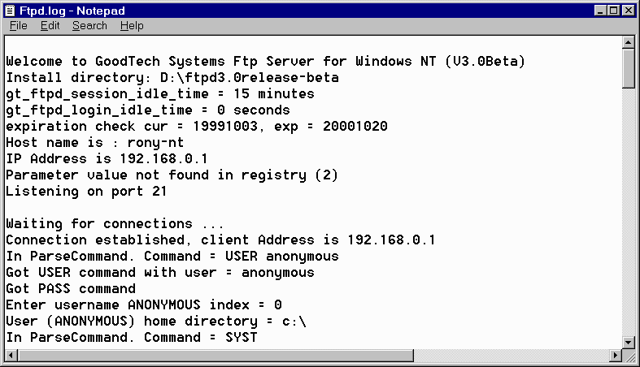Click the 'Listening on port 21' line
The height and width of the screenshot is (367, 640).
click(86, 192)
